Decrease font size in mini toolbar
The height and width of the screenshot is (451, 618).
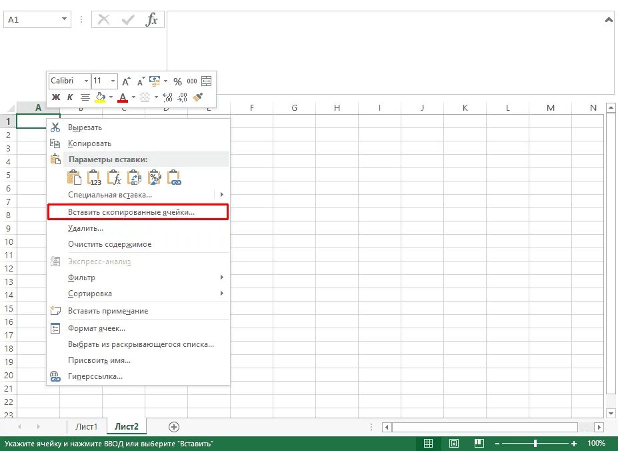point(141,81)
